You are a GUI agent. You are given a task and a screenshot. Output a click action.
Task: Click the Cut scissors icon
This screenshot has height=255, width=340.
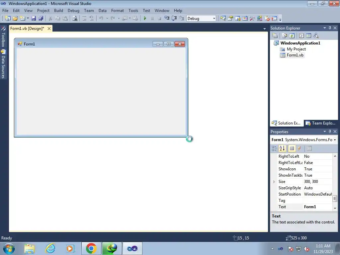coord(50,19)
